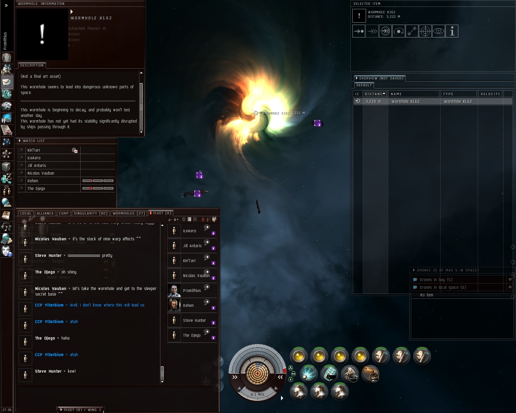Open the globe and computer sidebar icon
Image resolution: width=516 pixels, height=413 pixels.
click(x=6, y=203)
